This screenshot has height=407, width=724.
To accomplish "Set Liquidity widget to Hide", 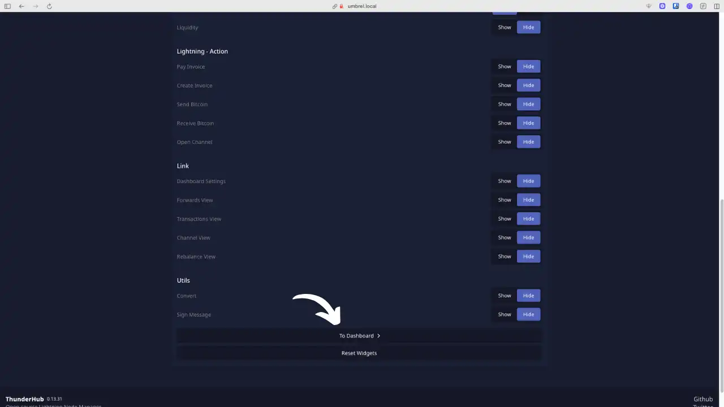I will pyautogui.click(x=528, y=27).
